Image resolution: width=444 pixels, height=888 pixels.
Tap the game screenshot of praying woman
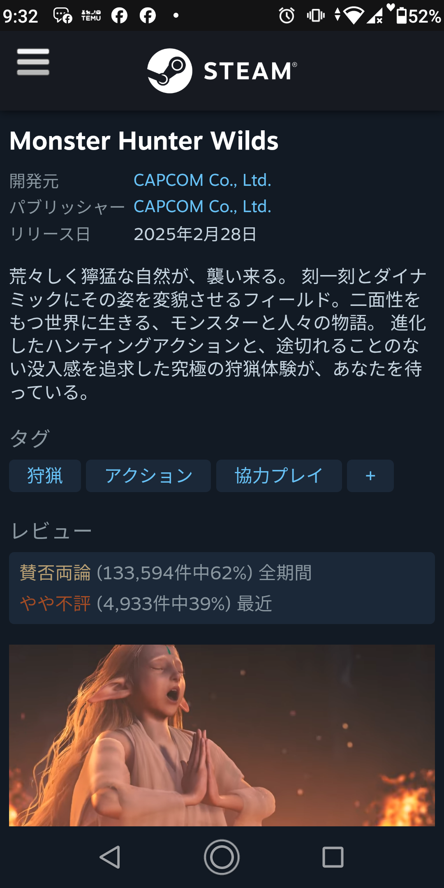(222, 735)
